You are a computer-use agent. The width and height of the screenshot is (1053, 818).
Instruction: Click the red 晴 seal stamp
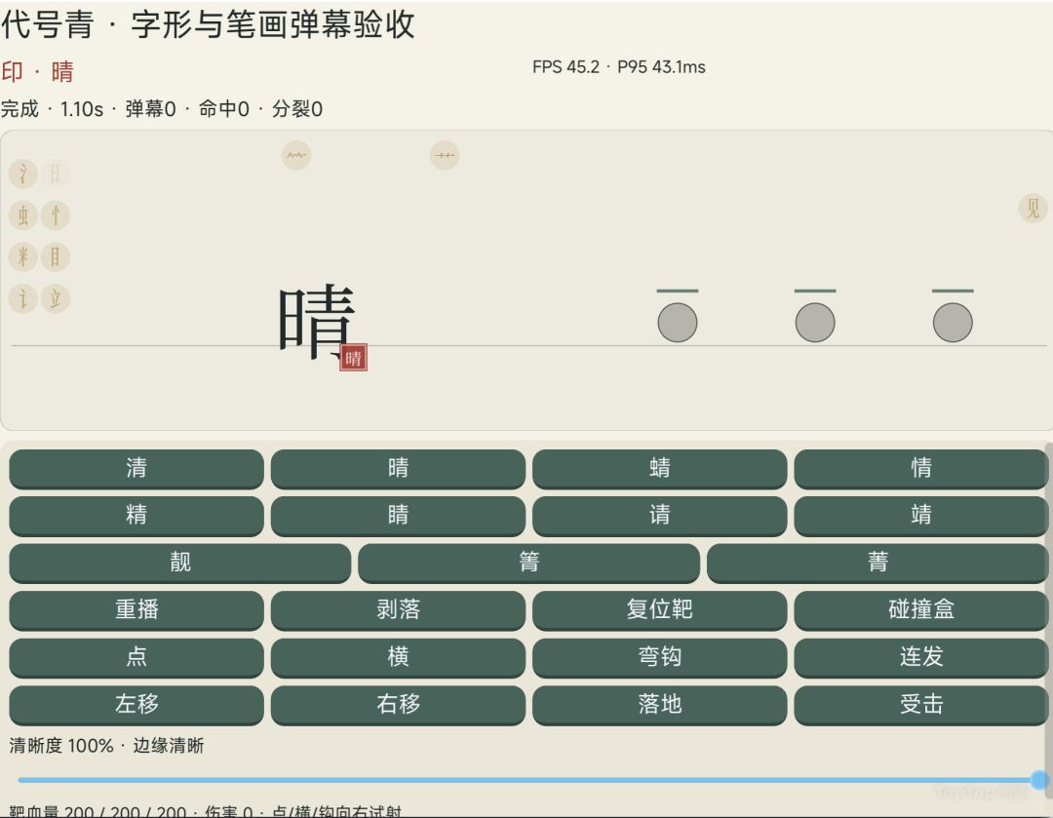[x=353, y=358]
